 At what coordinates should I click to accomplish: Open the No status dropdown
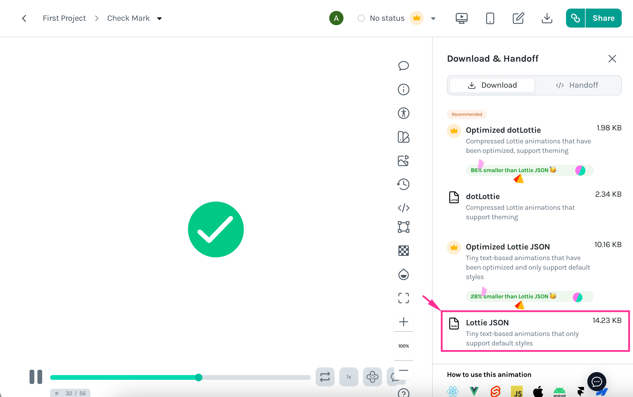coord(387,18)
